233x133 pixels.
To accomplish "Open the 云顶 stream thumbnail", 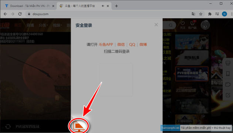I will click(x=192, y=90).
